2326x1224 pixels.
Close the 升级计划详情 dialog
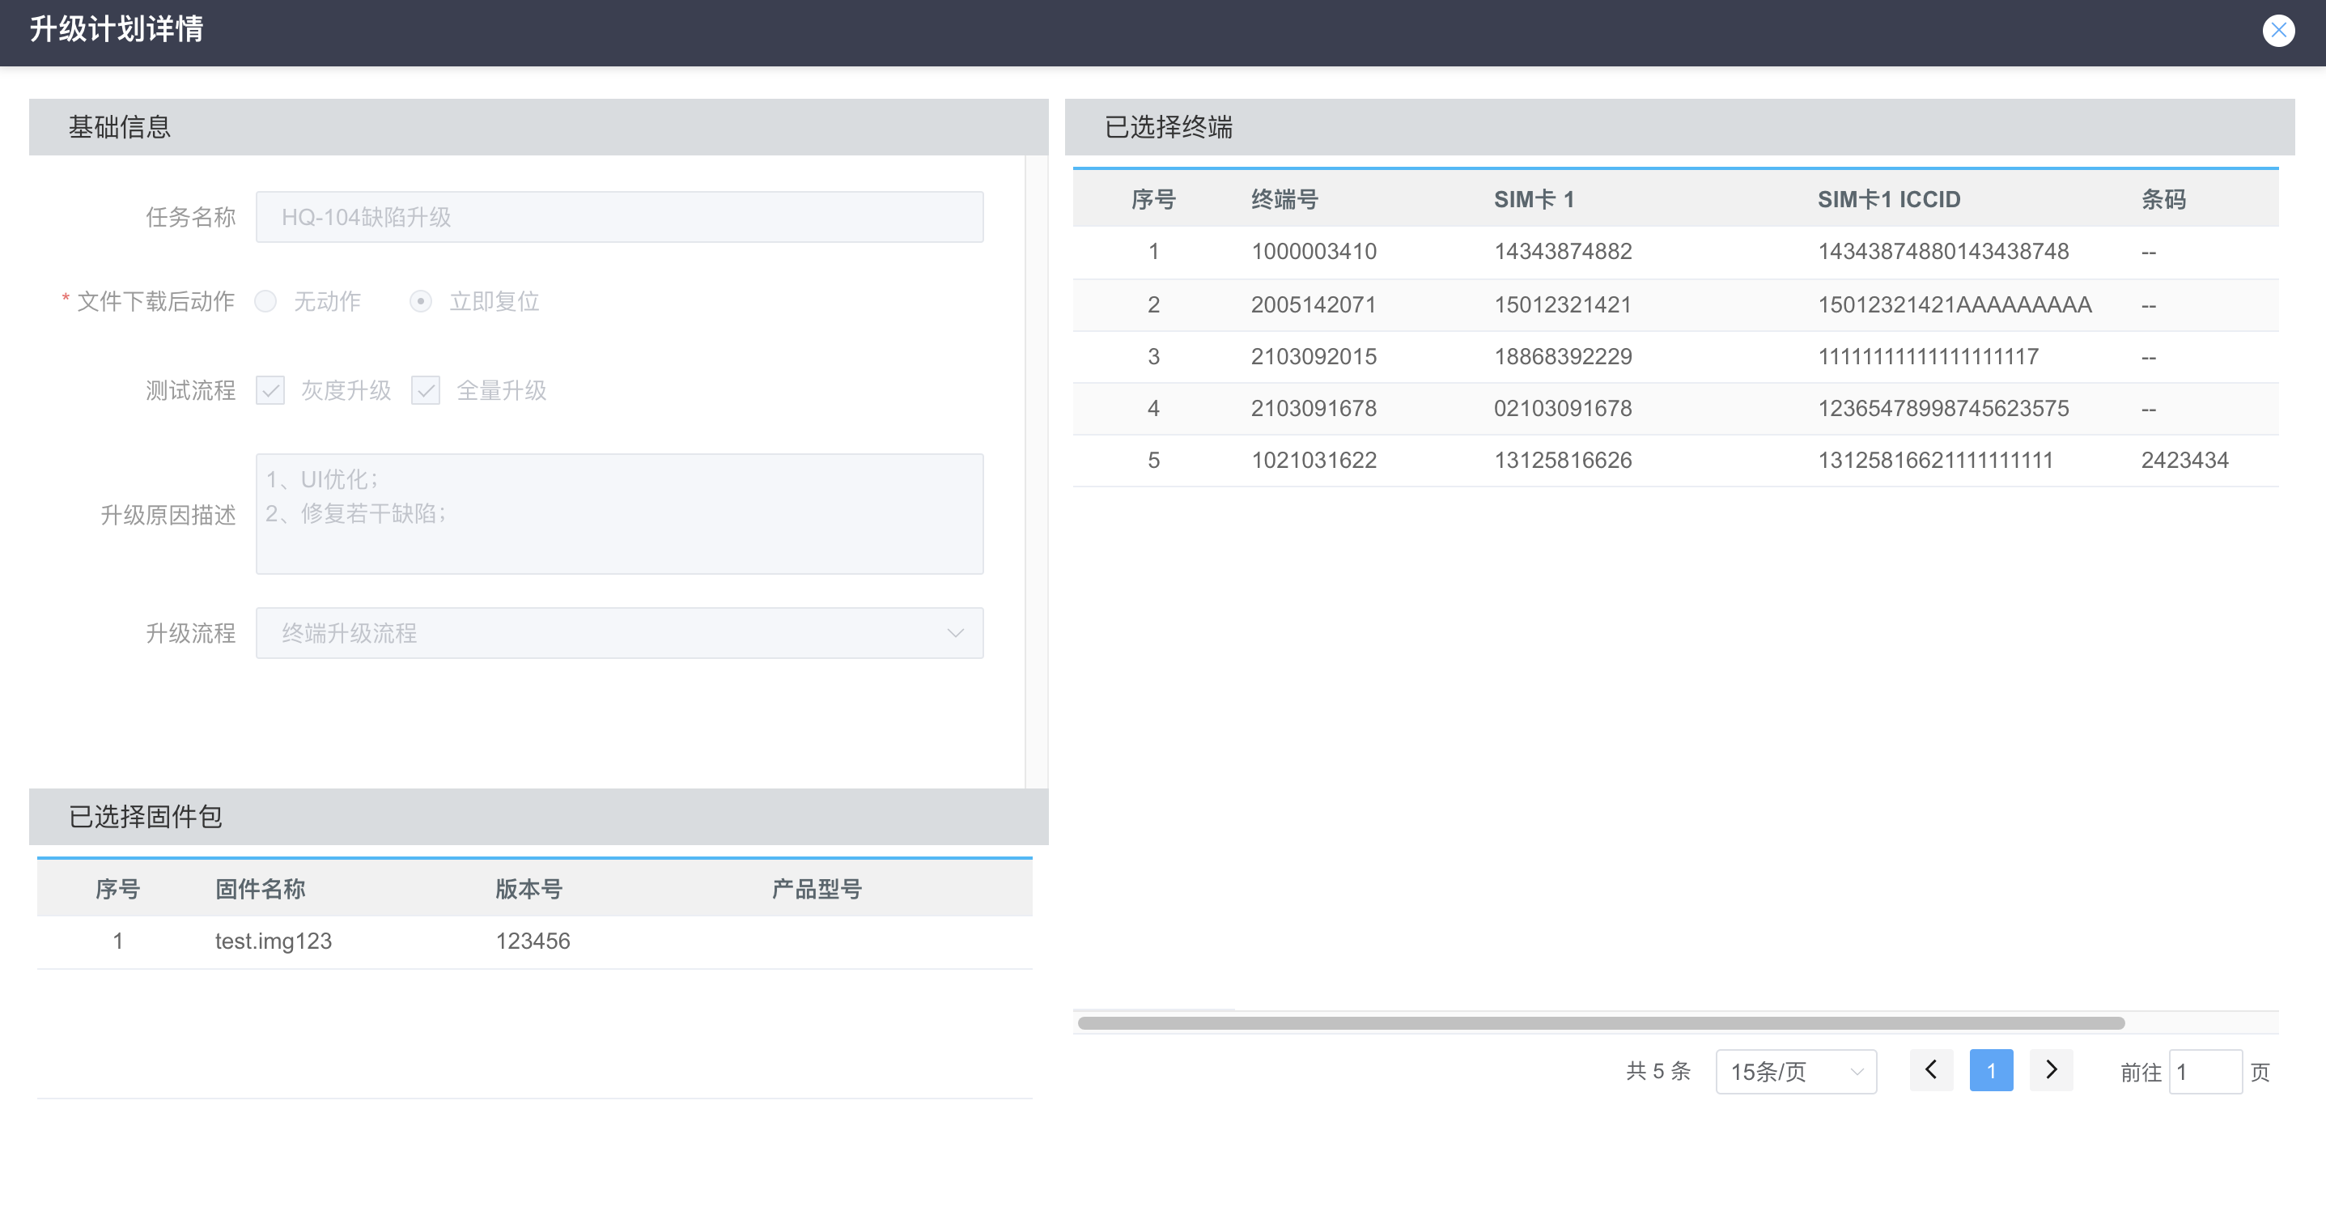pyautogui.click(x=2278, y=31)
